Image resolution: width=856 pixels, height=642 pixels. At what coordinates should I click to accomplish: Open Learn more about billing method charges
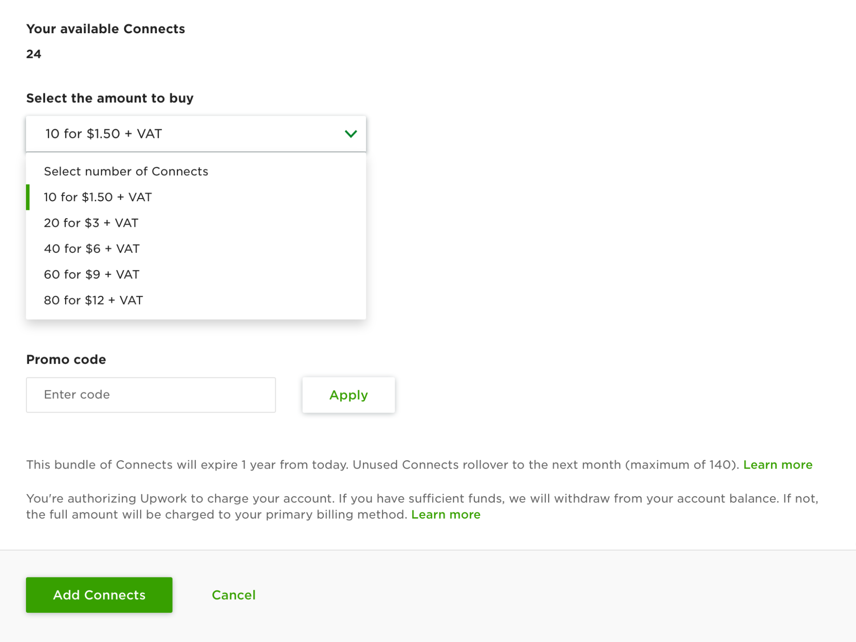pyautogui.click(x=446, y=515)
